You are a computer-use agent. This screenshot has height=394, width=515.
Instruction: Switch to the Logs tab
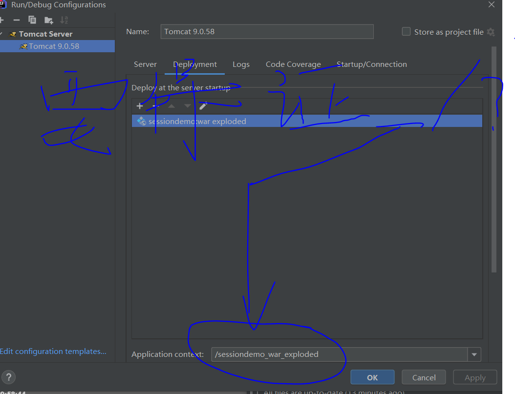tap(241, 64)
